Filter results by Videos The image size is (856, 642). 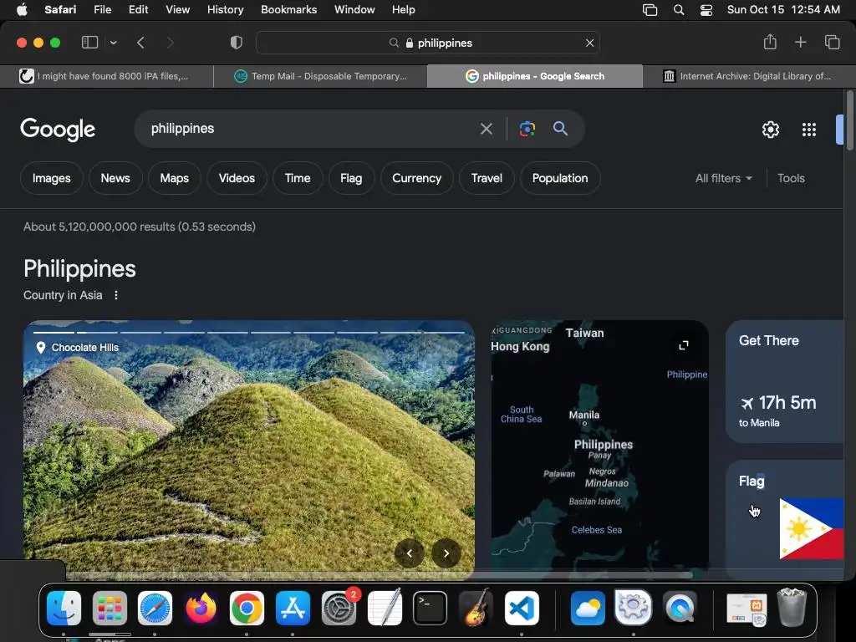[x=237, y=178]
